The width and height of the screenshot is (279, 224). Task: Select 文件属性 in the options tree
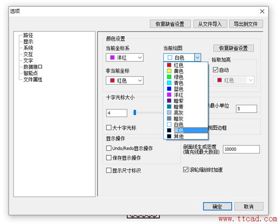(x=33, y=80)
